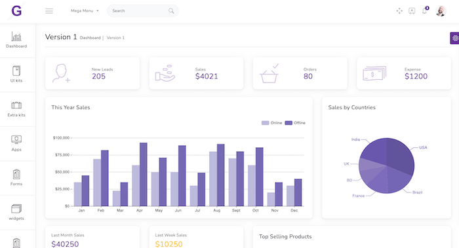Open the Dashboard sidebar section
This screenshot has height=248, width=459.
coord(16,41)
